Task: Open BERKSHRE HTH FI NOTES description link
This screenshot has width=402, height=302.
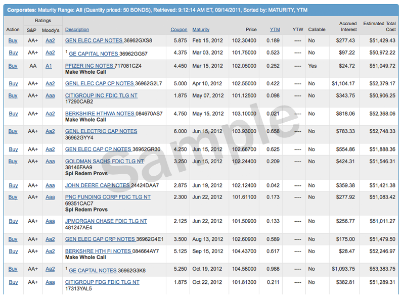Action: tap(98, 251)
